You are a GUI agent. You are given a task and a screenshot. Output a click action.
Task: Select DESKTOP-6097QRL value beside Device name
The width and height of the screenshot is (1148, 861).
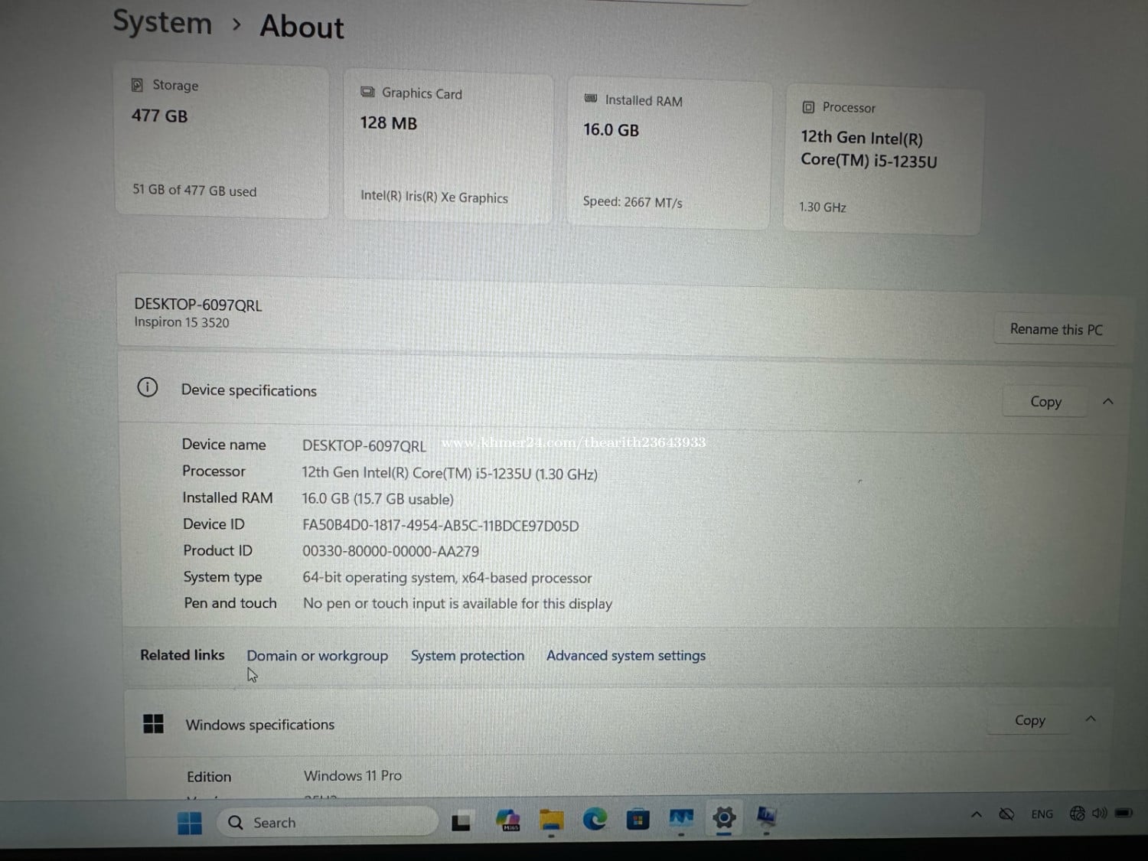click(364, 446)
